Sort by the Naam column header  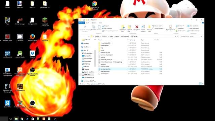pos(100,40)
